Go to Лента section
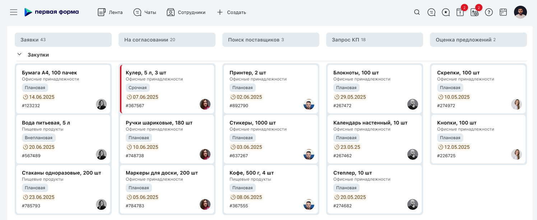The width and height of the screenshot is (537, 220). tap(110, 12)
